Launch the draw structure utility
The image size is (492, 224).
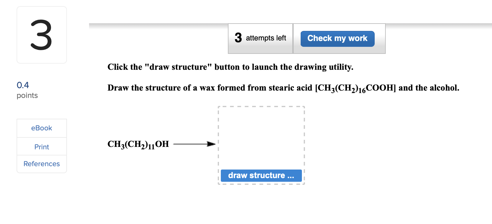261,175
